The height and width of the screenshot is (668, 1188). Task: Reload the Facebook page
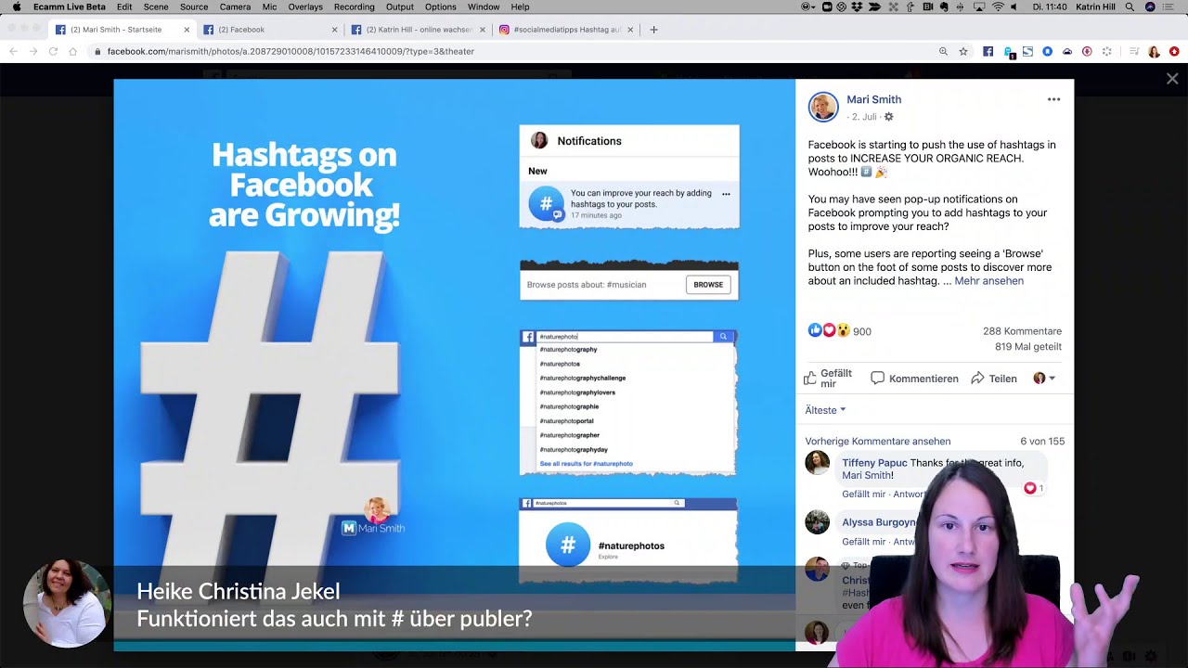[x=53, y=51]
